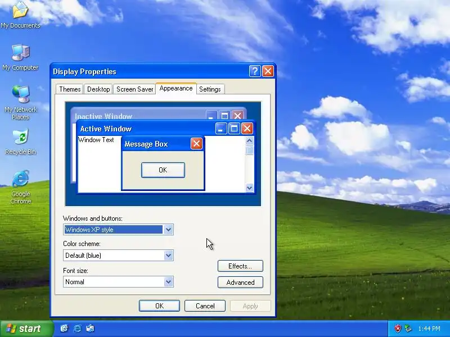Open the My Documents desktop icon

[20, 15]
